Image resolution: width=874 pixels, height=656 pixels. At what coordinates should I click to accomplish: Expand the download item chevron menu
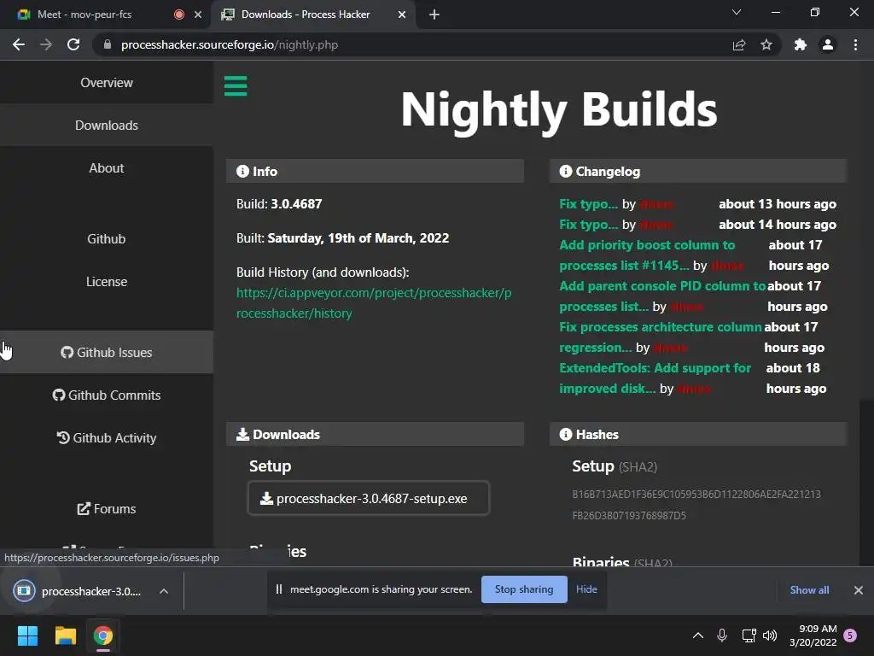tap(164, 591)
